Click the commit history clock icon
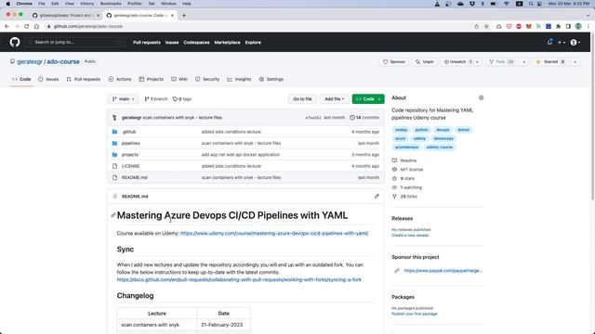 point(351,118)
